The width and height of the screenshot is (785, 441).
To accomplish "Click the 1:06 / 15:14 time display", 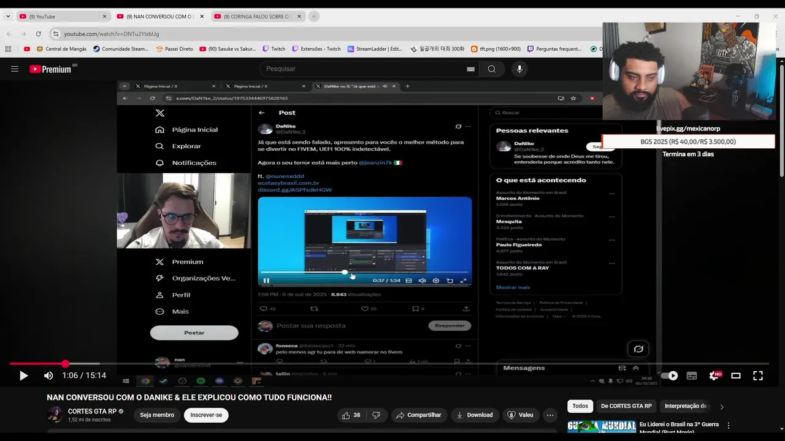I will tap(84, 375).
